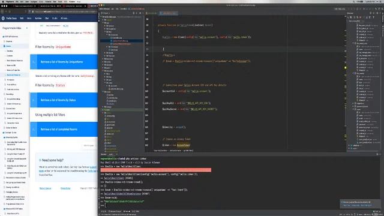The width and height of the screenshot is (384, 216).
Task: Click the red error line in terminal
Action: [x=156, y=170]
